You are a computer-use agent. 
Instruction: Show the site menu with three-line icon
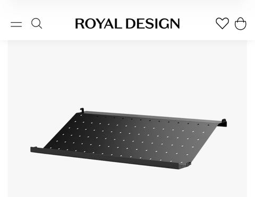pos(16,24)
